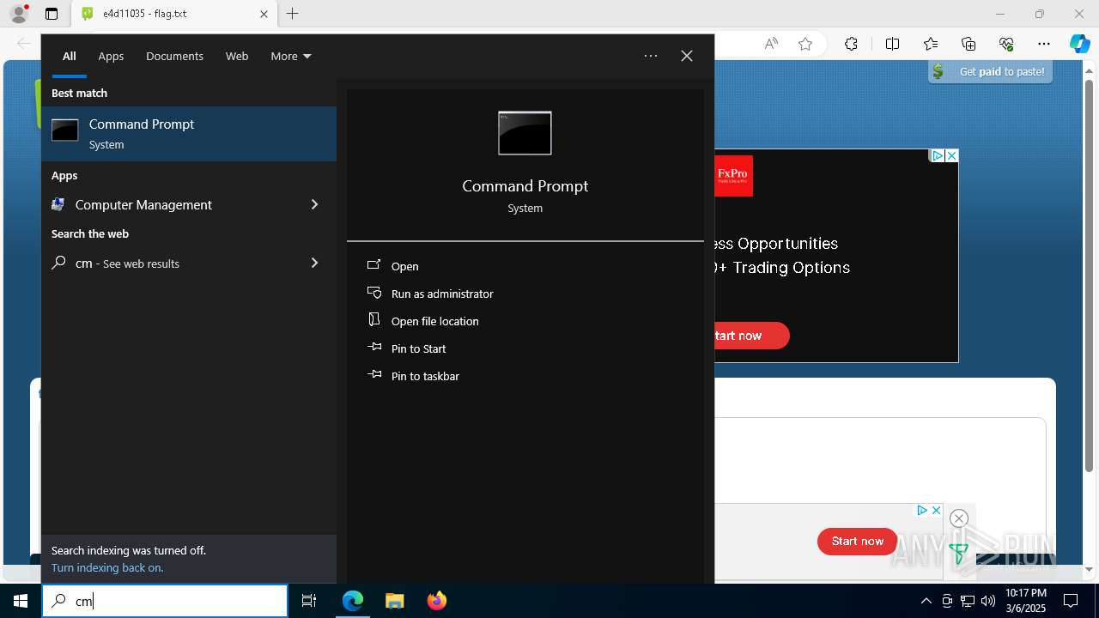Click Get paid to paste banner
The width and height of the screenshot is (1099, 618).
click(992, 72)
